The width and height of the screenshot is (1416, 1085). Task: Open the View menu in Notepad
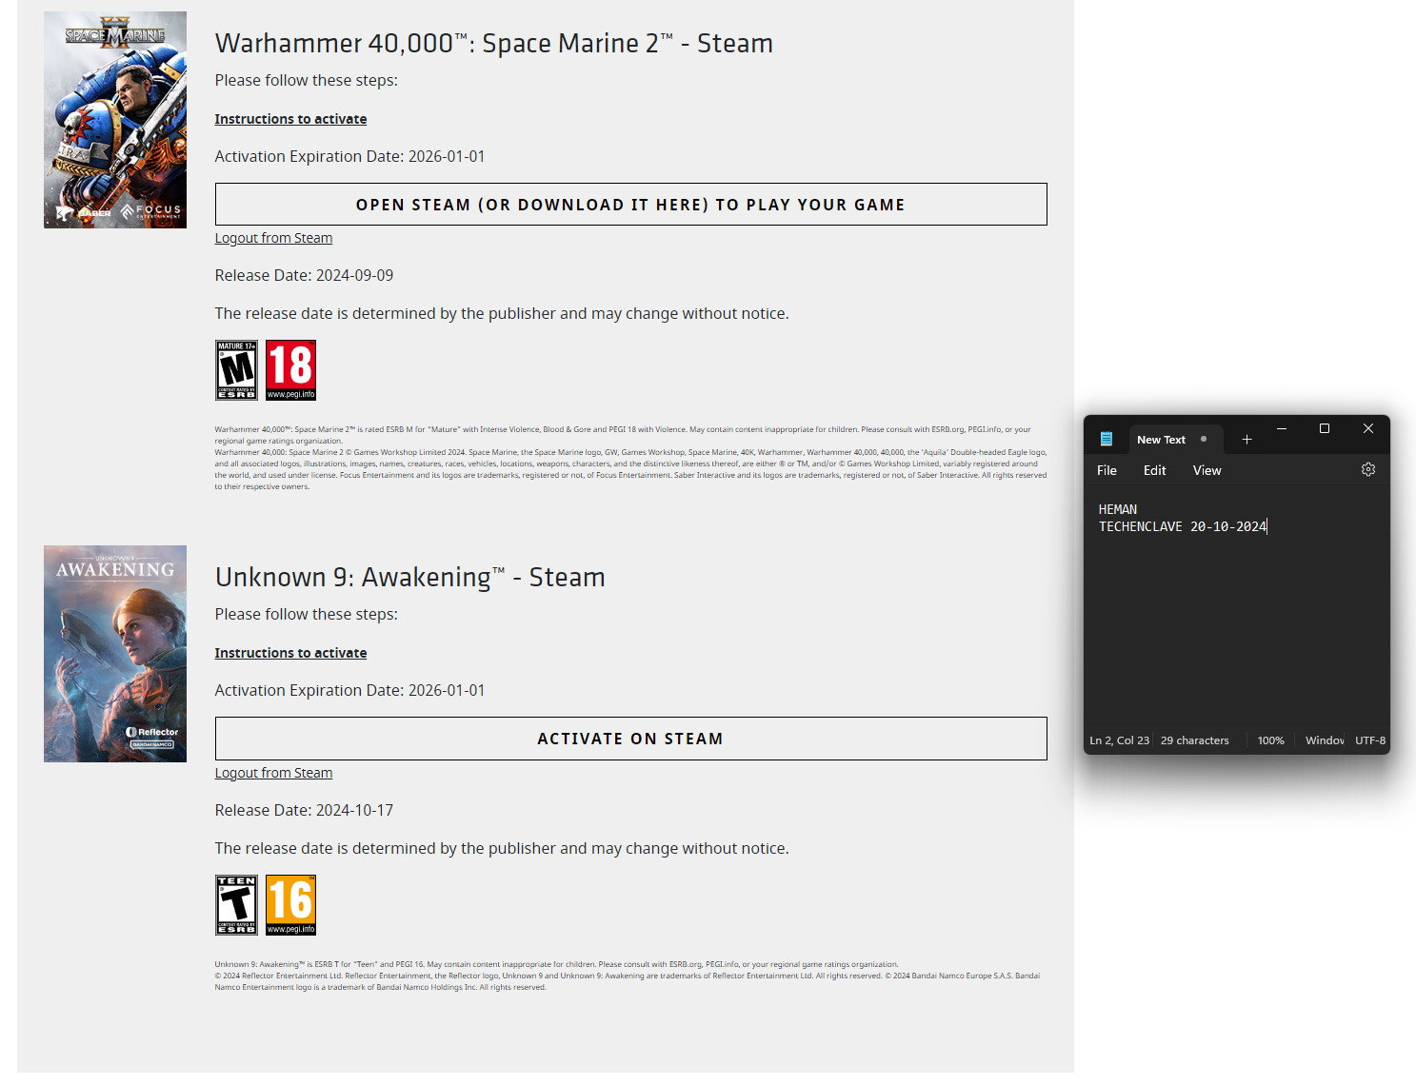(x=1207, y=470)
